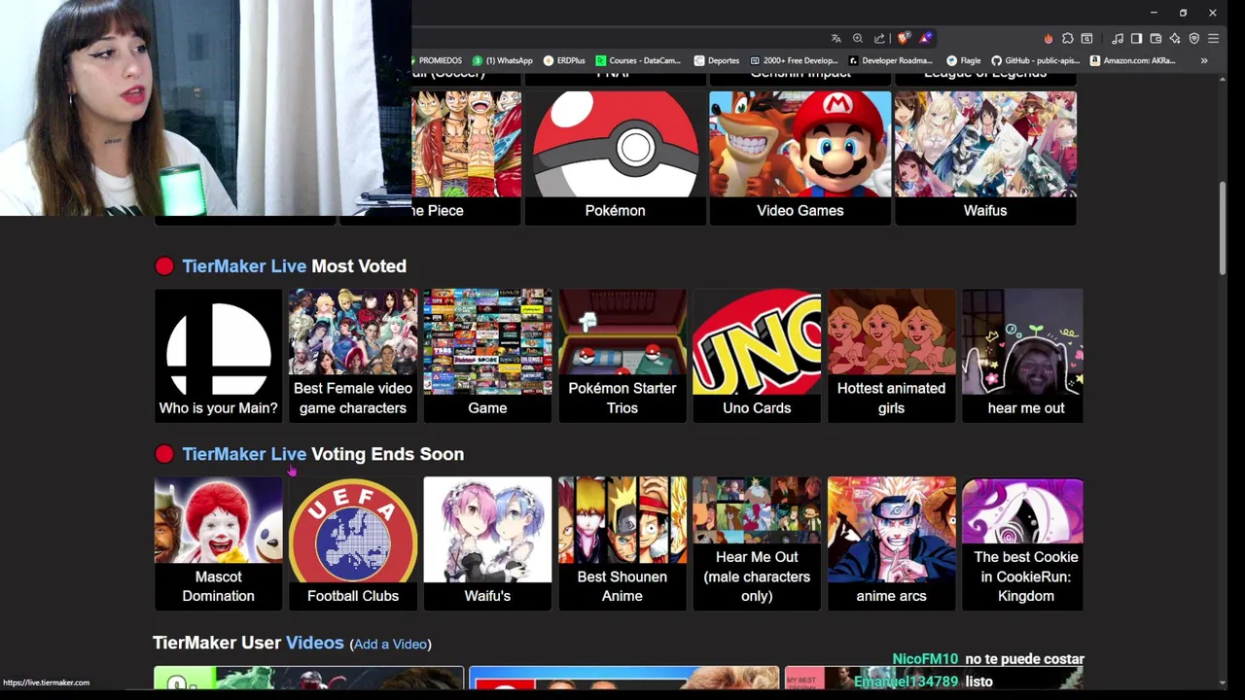Open the 'hear me out' tier list
The width and height of the screenshot is (1245, 700).
tap(1022, 355)
